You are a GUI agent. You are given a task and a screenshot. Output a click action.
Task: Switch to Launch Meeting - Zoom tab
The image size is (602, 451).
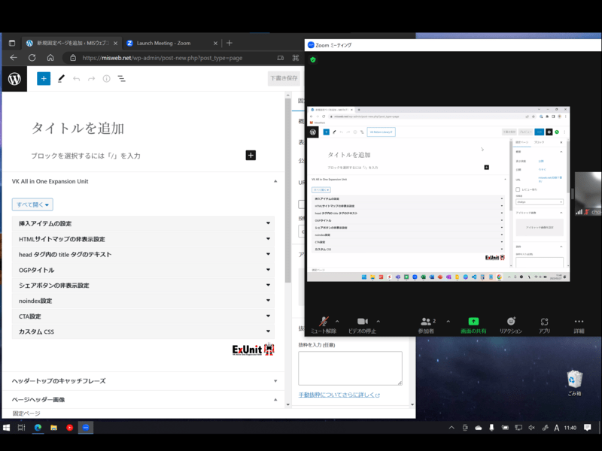tap(169, 43)
